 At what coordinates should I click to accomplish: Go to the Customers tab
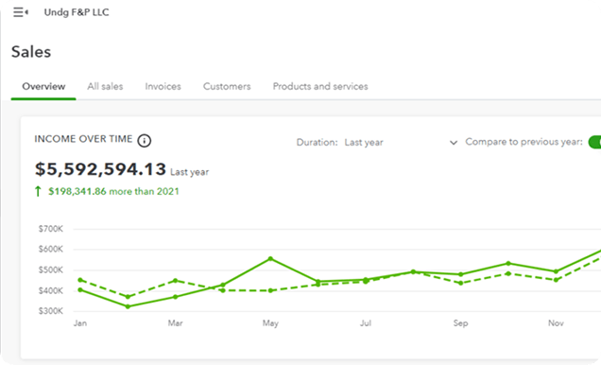tap(227, 86)
